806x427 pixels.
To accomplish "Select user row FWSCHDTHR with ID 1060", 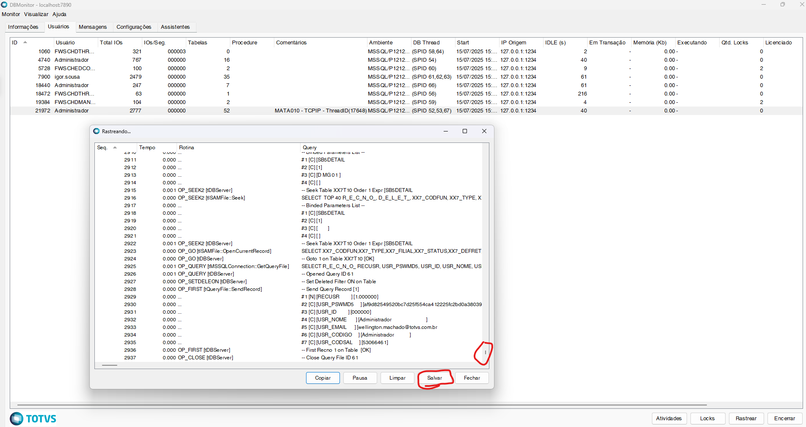I will 406,52.
